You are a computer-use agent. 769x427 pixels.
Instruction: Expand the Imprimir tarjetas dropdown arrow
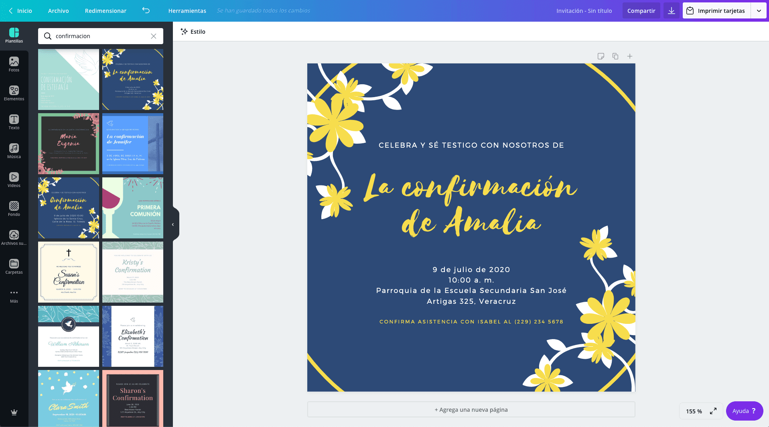tap(759, 10)
